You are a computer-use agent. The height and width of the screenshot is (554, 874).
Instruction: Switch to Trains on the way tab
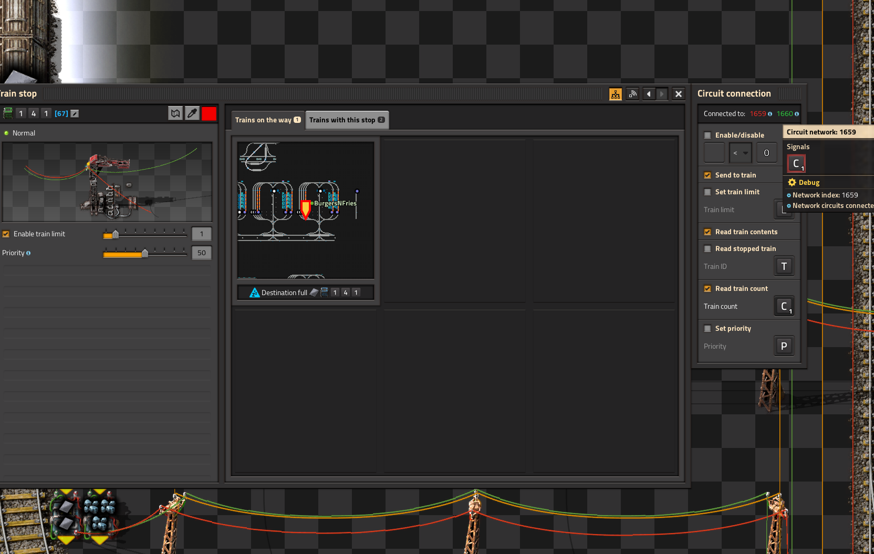(268, 120)
